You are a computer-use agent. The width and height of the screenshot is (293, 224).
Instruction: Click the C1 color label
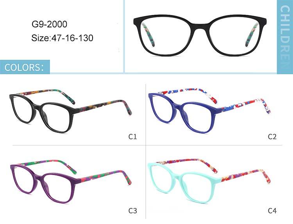coord(132,137)
